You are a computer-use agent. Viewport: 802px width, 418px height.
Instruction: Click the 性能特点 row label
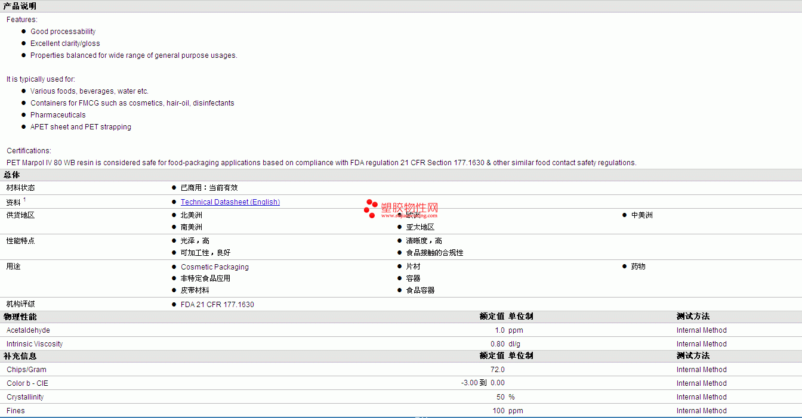[21, 241]
